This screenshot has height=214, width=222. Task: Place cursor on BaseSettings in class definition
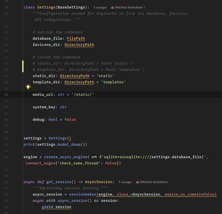(x=72, y=7)
